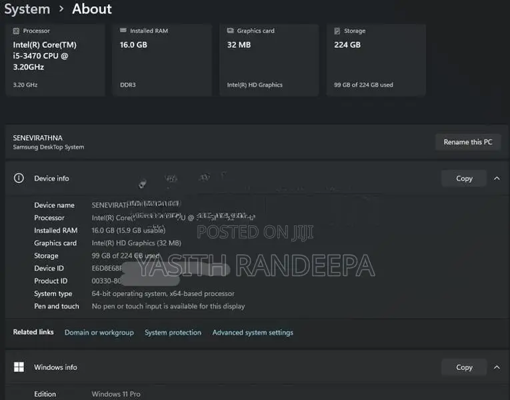
Task: Click the Processor row label in Device info
Action: point(49,218)
